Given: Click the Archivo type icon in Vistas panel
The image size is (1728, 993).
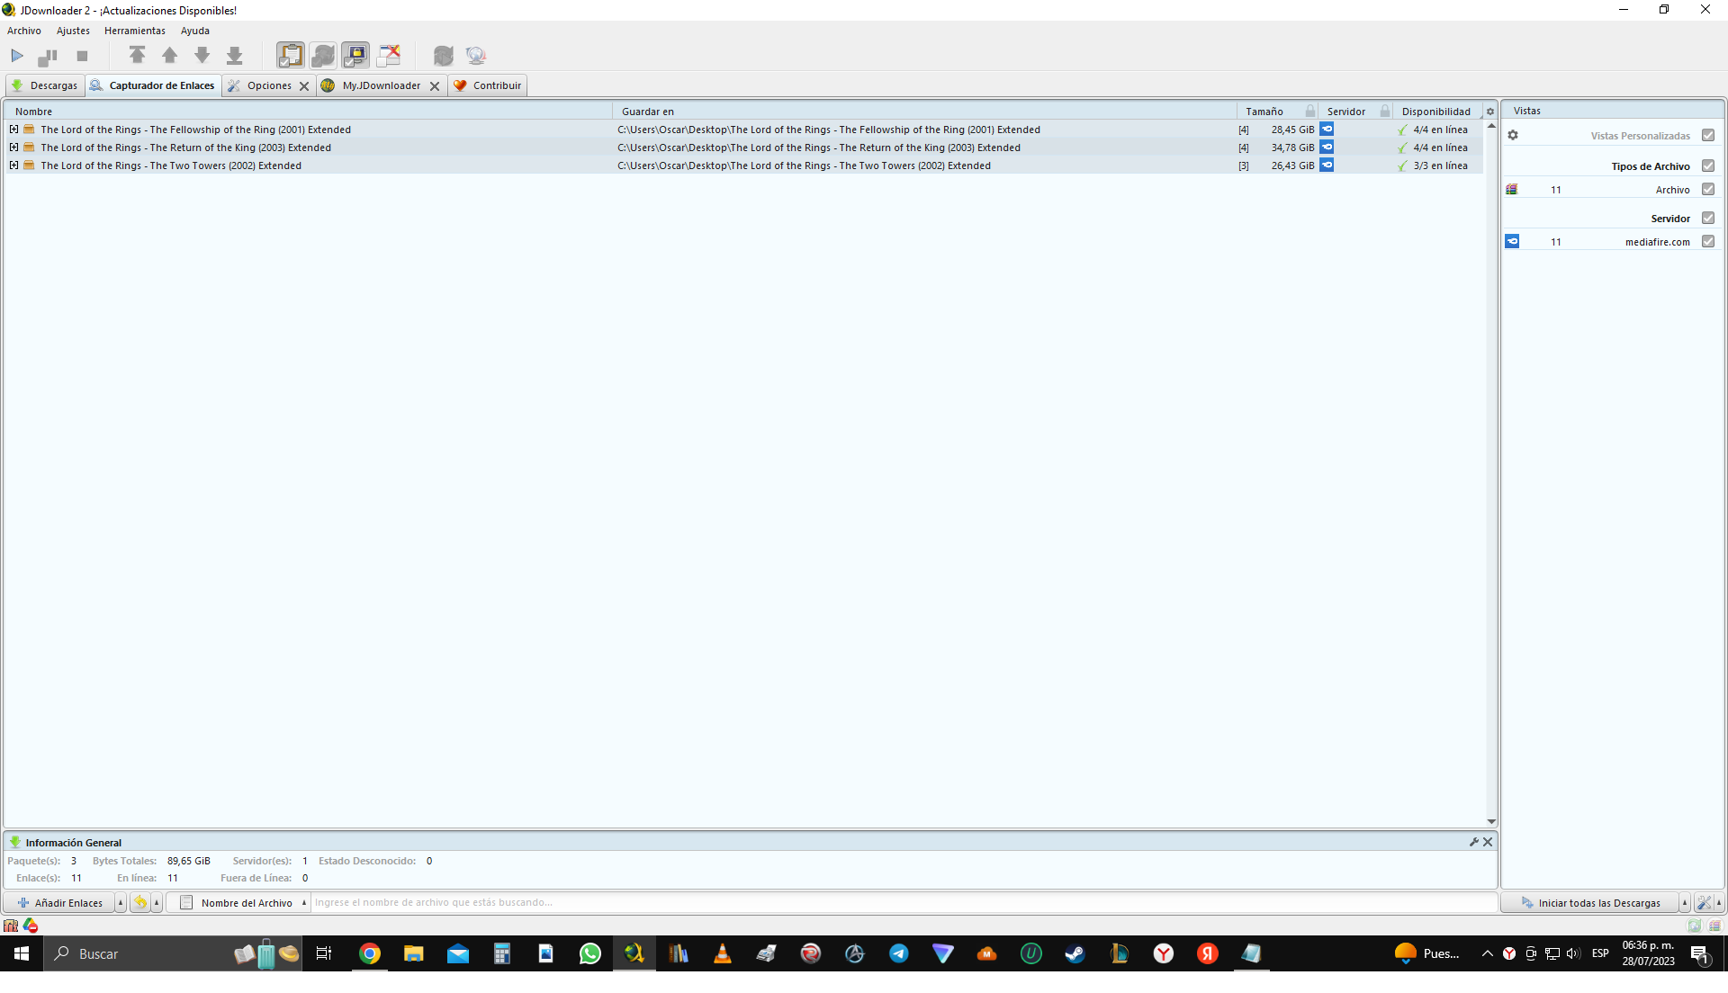Looking at the screenshot, I should (1512, 190).
